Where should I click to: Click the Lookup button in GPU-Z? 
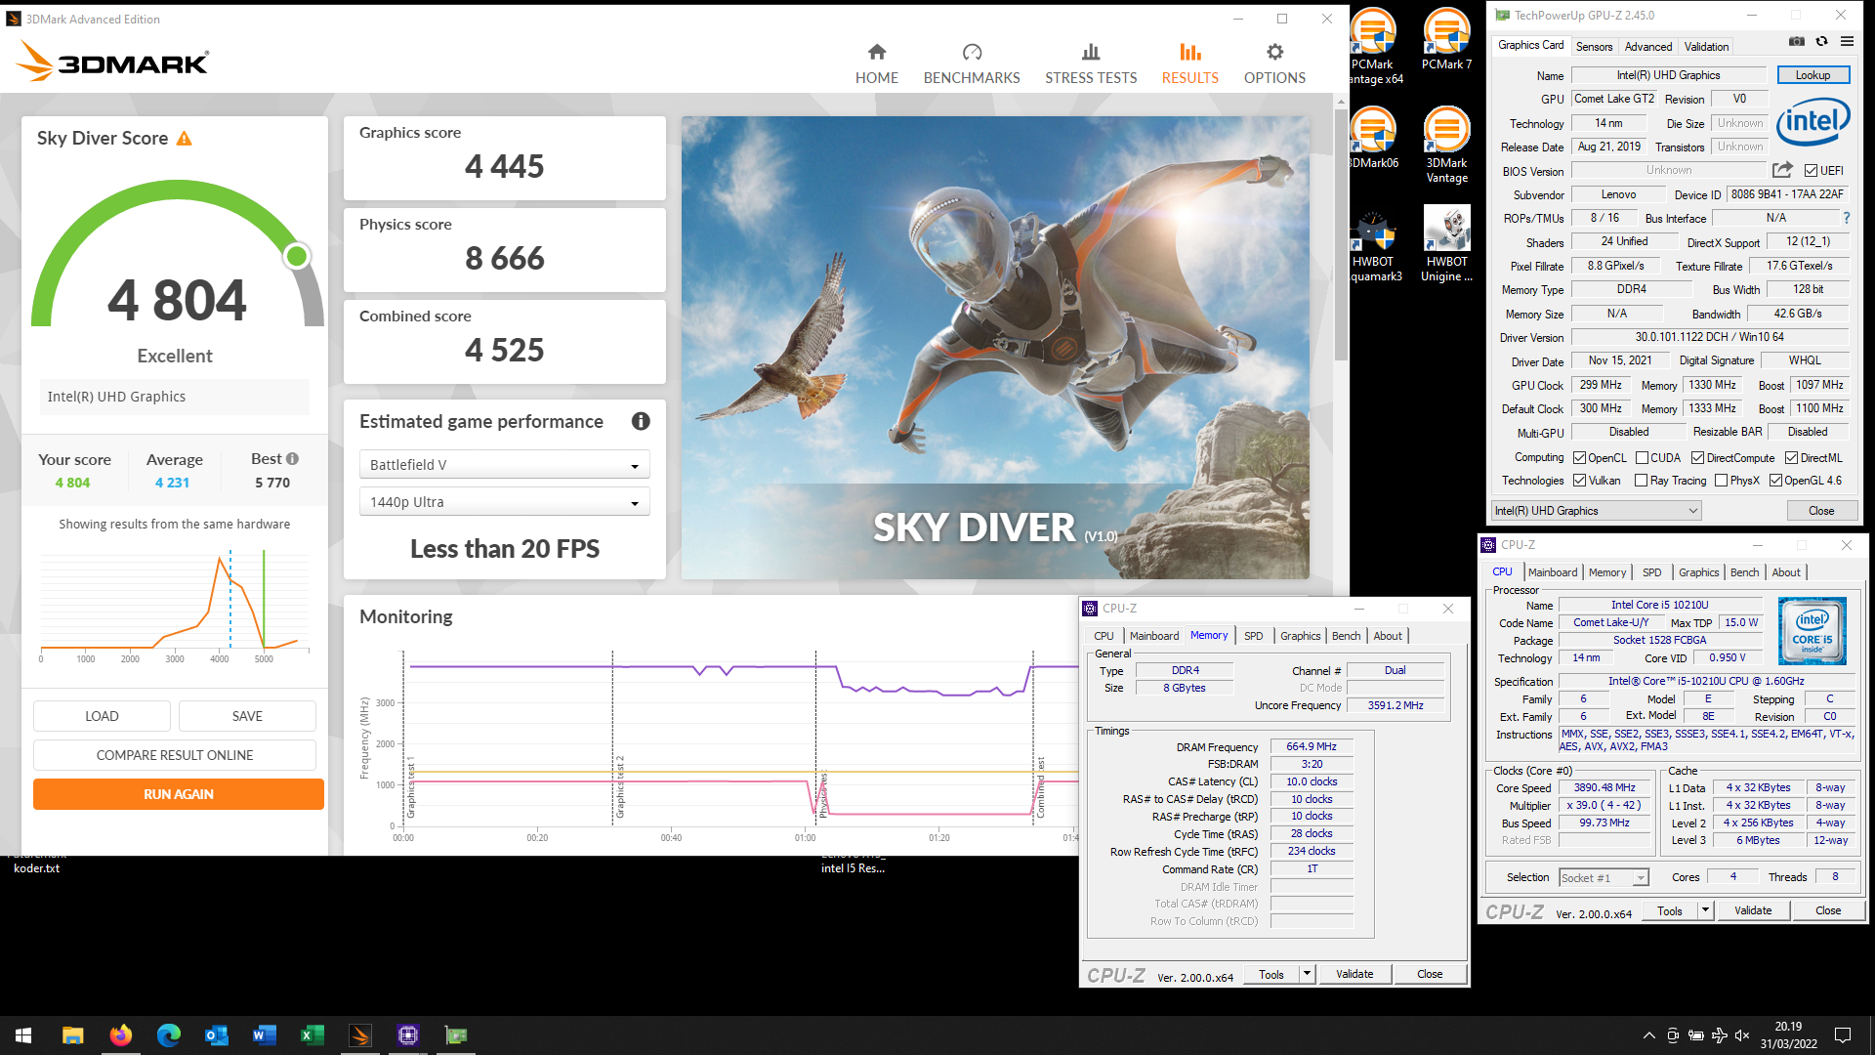pos(1812,75)
